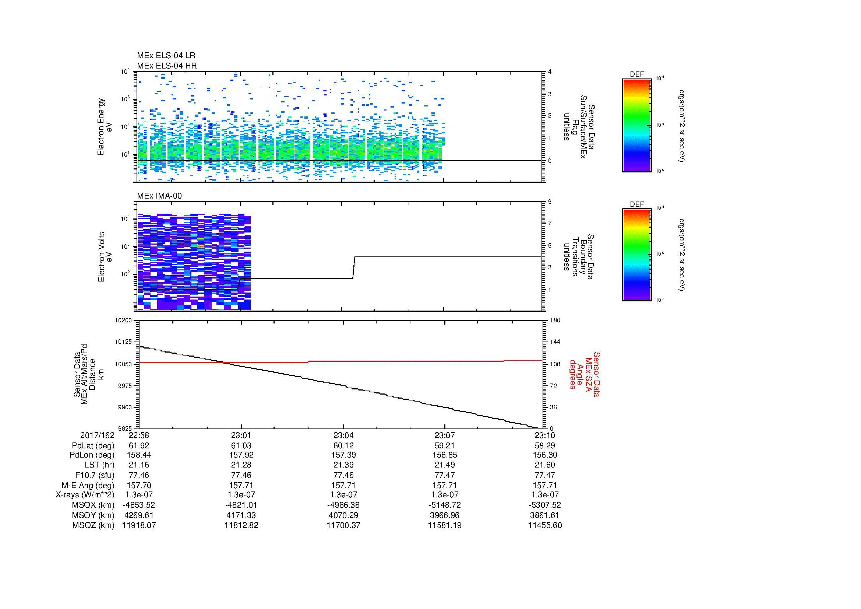Click the PdLon value '157.92'
The image size is (861, 609).
241,455
